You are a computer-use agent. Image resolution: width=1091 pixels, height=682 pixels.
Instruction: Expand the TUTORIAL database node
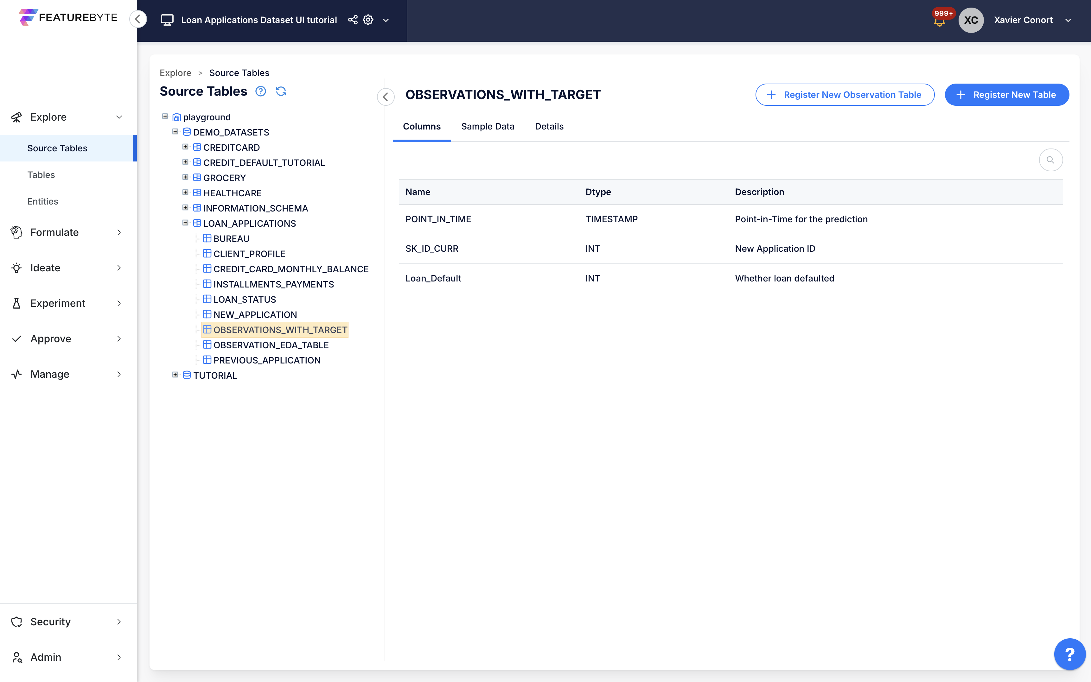pos(175,375)
